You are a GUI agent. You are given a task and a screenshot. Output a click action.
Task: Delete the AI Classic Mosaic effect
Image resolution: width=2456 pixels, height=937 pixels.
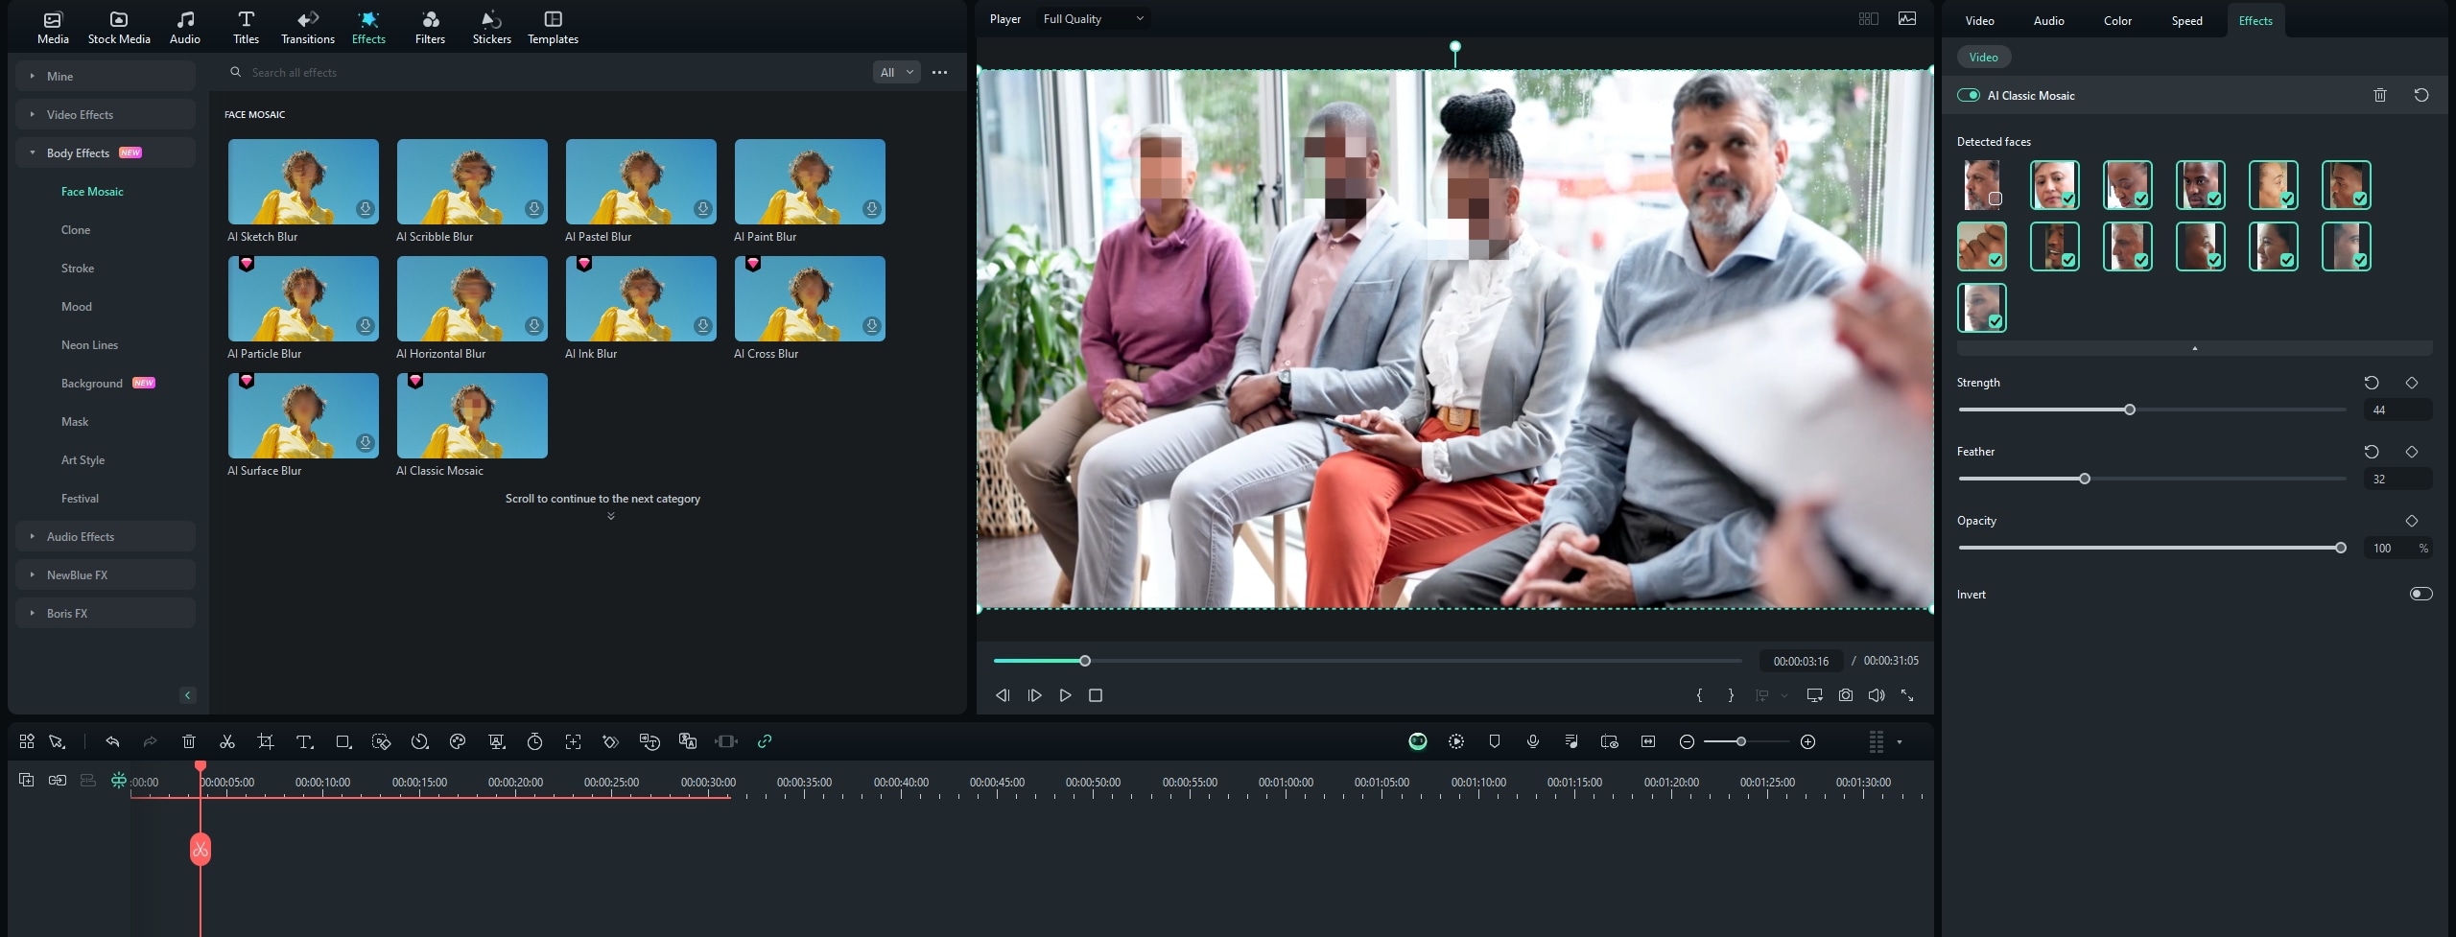click(2379, 95)
